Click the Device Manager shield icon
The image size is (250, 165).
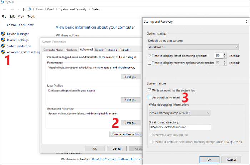coord(3,34)
